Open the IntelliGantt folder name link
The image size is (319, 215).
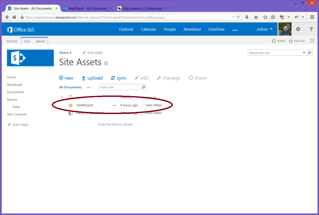85,105
